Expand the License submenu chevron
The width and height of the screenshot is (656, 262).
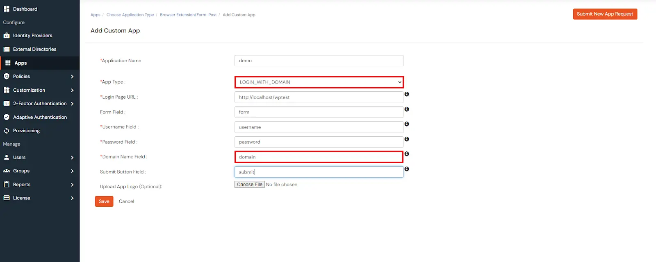(x=72, y=198)
